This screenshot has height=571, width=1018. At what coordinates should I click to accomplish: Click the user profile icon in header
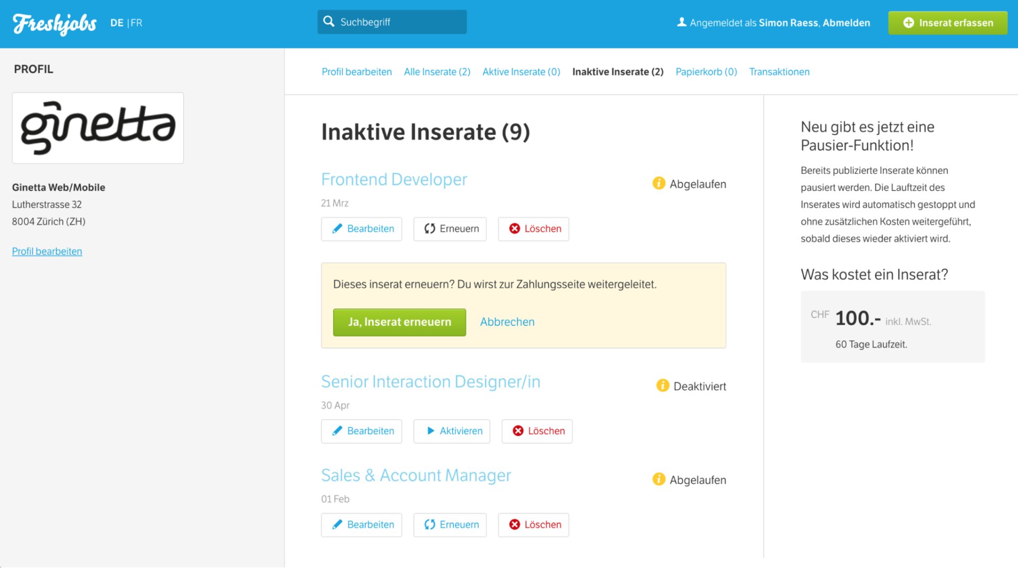click(681, 22)
